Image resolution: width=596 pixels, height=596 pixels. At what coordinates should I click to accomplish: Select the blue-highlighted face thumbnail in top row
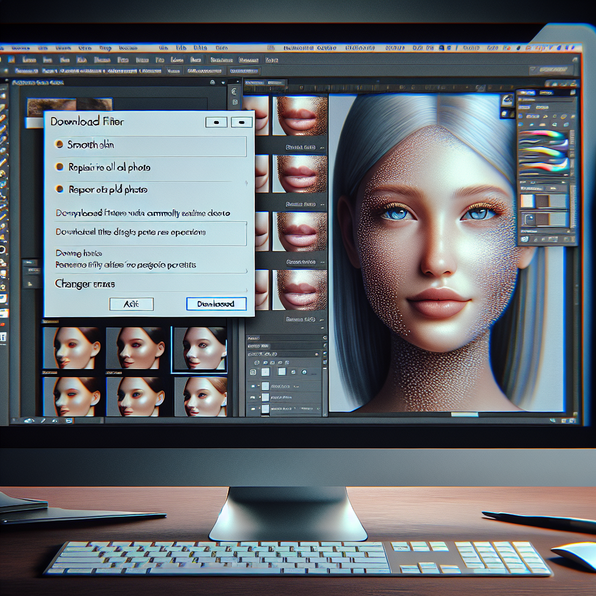[x=199, y=349]
